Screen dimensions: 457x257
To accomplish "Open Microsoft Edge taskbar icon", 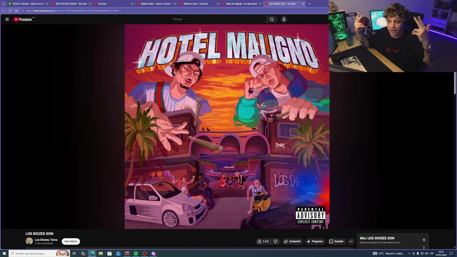I will click(92, 253).
